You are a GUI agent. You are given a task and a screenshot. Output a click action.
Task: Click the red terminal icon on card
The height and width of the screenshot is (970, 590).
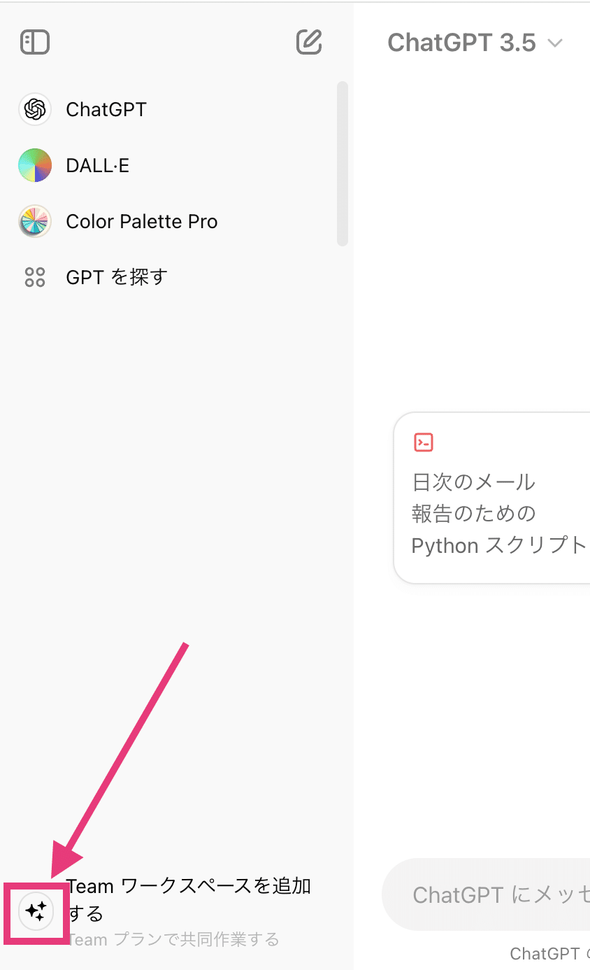click(x=424, y=442)
